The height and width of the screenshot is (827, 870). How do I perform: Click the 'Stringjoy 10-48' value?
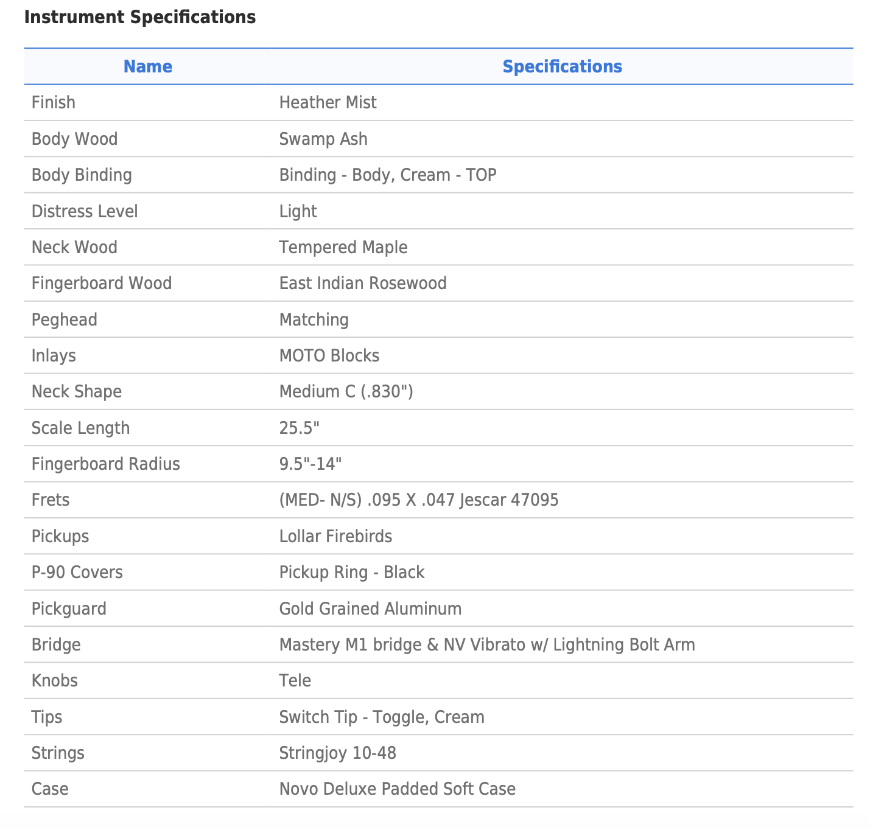click(338, 753)
